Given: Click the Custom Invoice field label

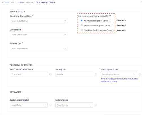Looking at the screenshot, I should click(x=62, y=100).
